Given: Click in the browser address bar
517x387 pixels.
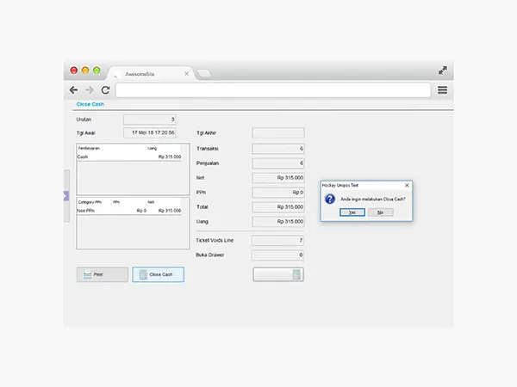Looking at the screenshot, I should (272, 90).
